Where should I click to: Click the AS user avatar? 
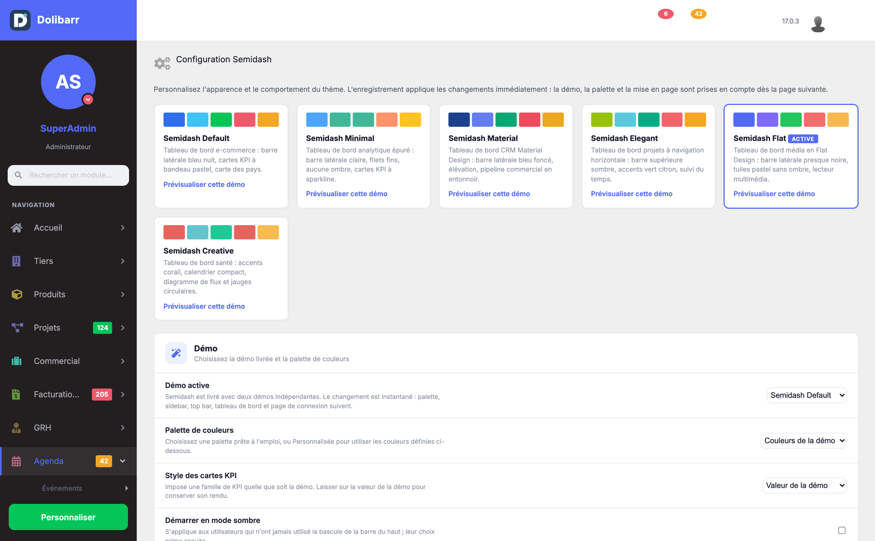(68, 82)
